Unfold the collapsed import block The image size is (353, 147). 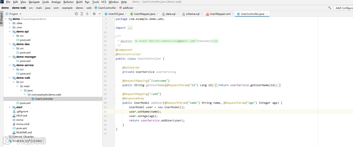[x=115, y=28]
